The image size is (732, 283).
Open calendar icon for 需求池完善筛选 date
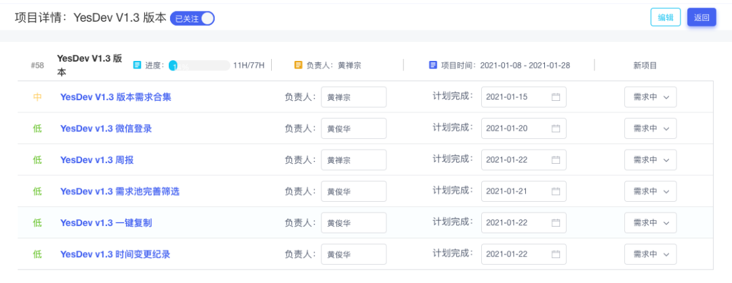coord(556,191)
